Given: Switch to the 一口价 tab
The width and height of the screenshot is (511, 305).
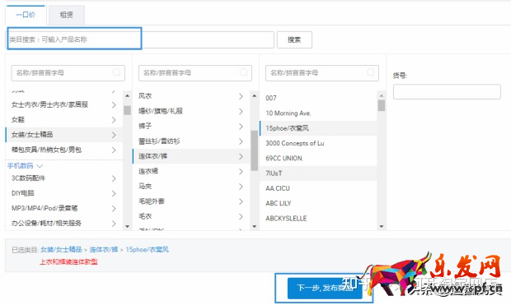Looking at the screenshot, I should coord(26,15).
